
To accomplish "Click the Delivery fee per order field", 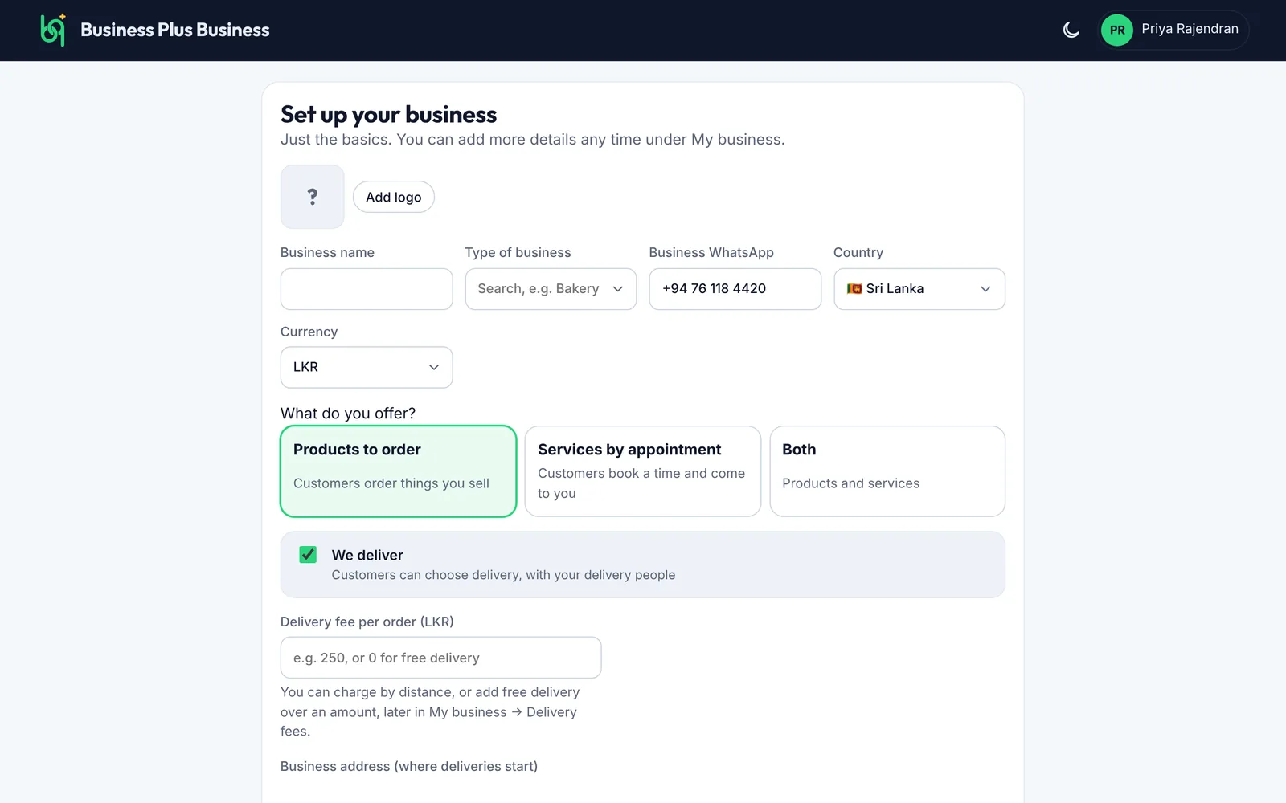I will [440, 658].
